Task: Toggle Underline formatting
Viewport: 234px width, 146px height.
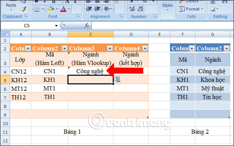Action: coord(54,1)
